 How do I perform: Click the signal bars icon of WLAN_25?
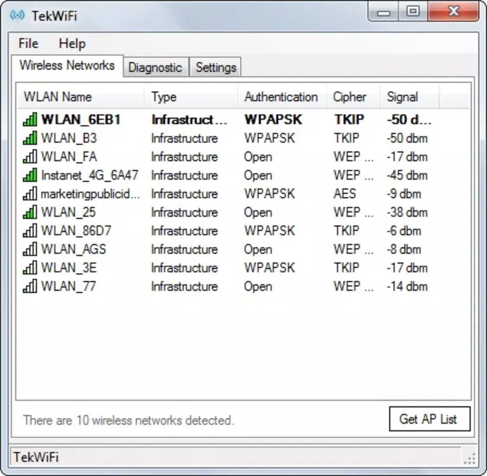point(30,212)
